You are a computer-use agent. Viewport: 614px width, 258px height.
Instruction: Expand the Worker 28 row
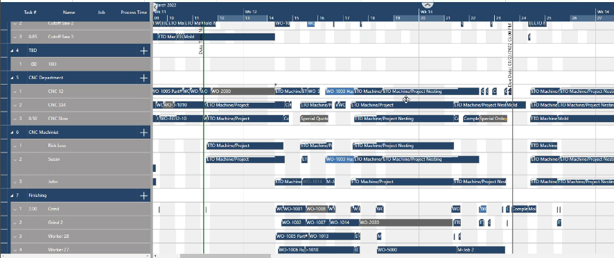point(15,236)
